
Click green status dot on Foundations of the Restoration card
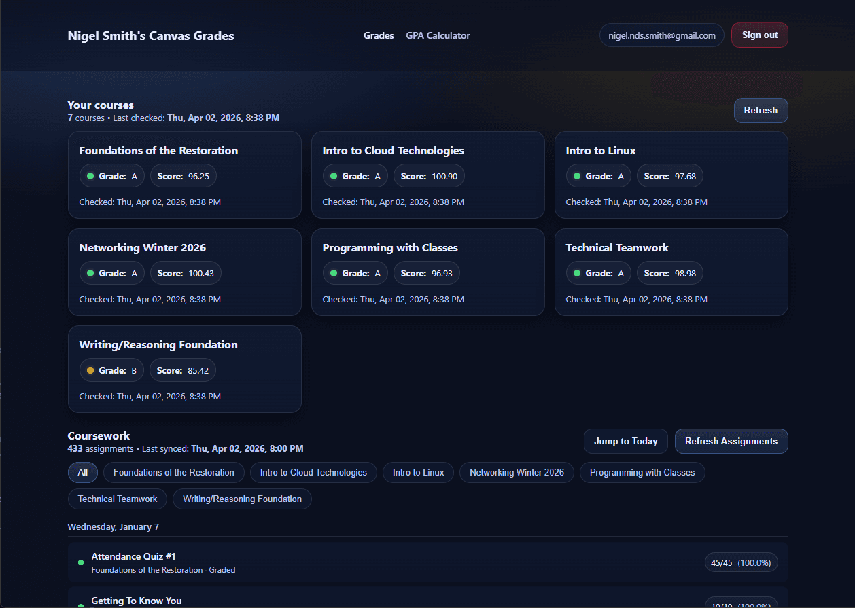(x=90, y=176)
